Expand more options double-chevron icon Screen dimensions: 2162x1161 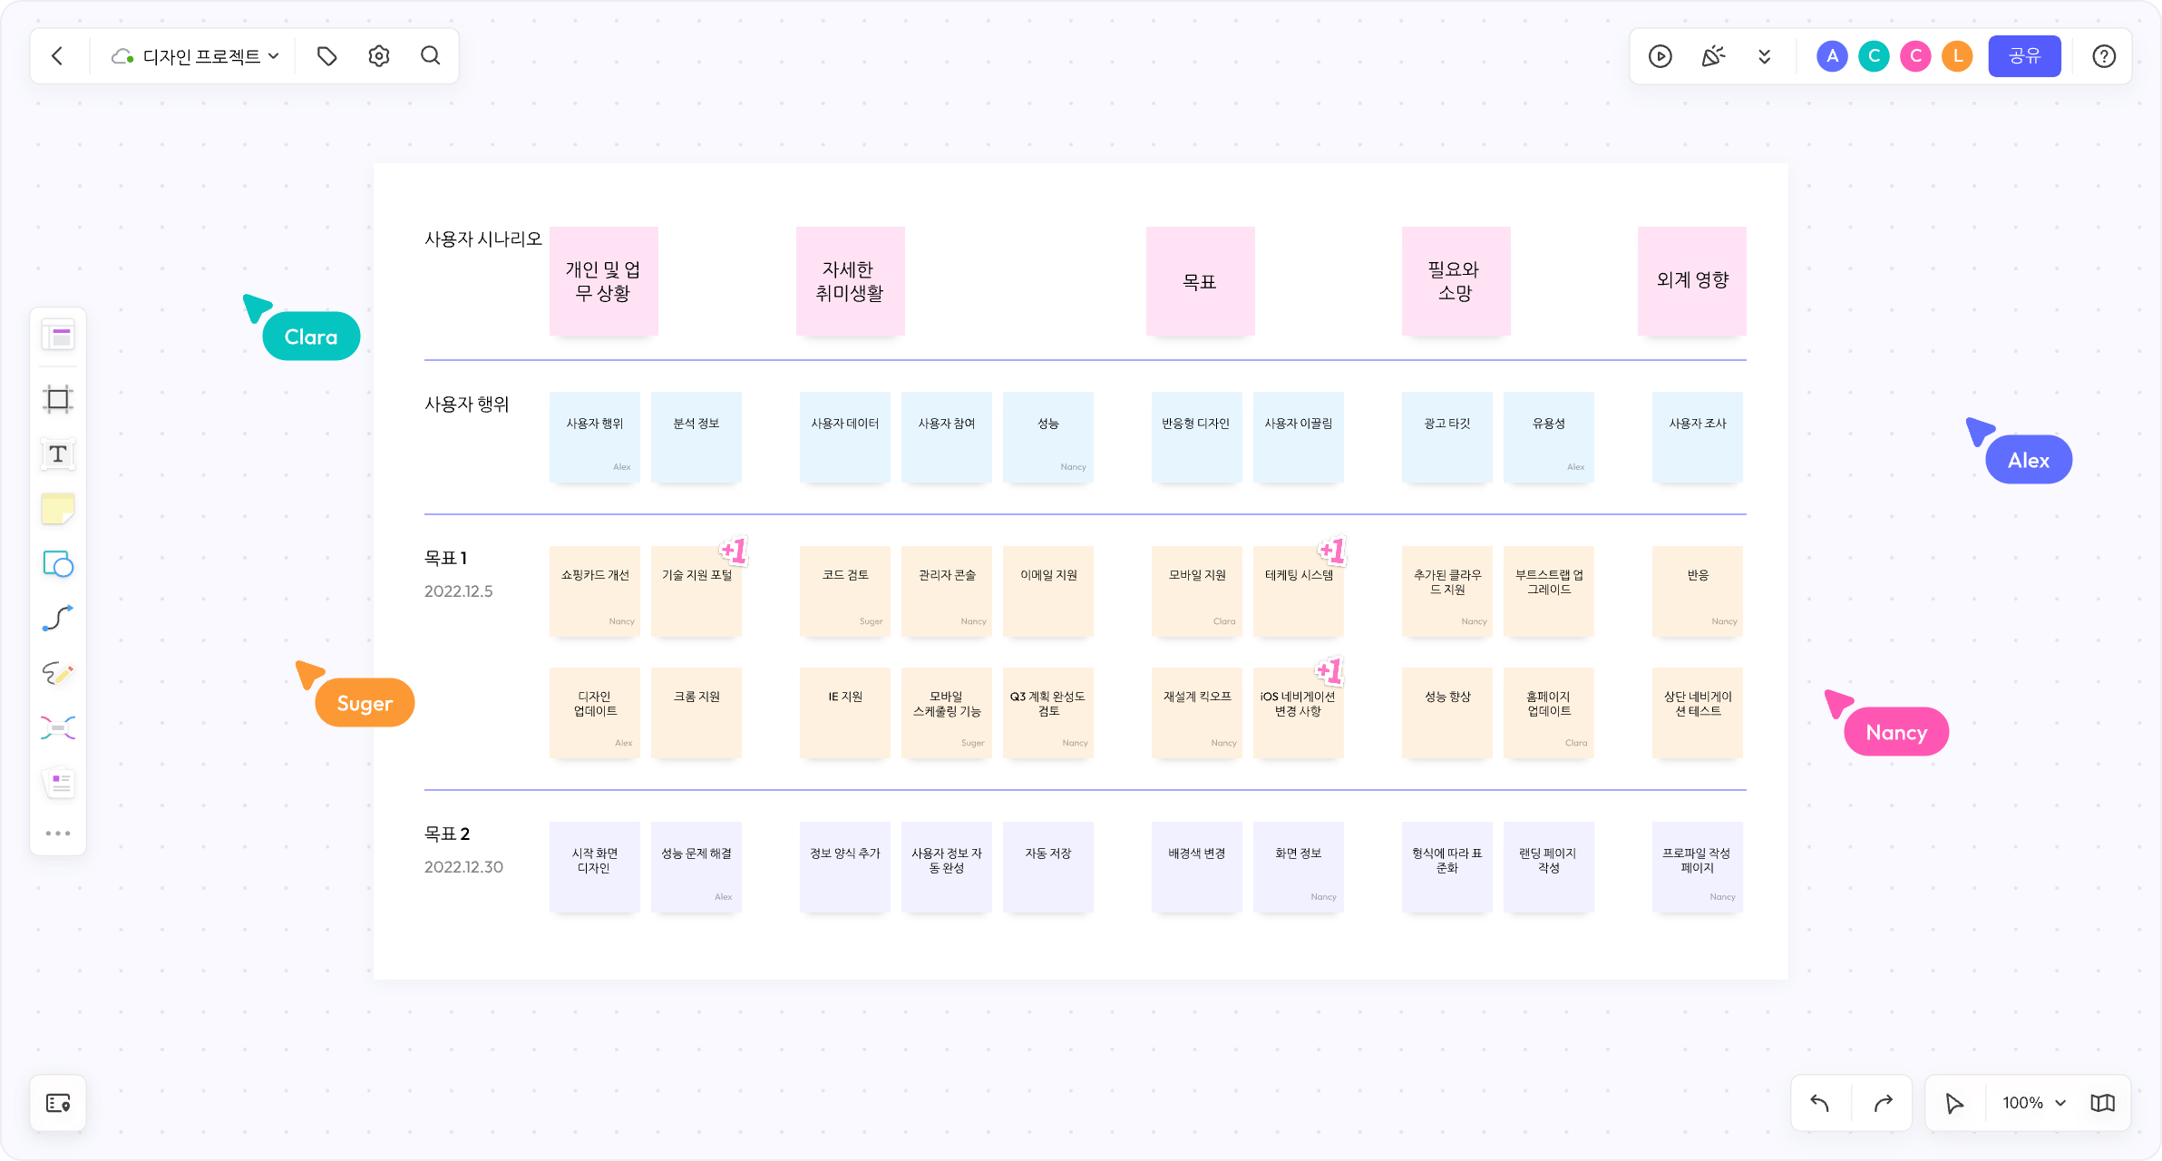click(1764, 56)
